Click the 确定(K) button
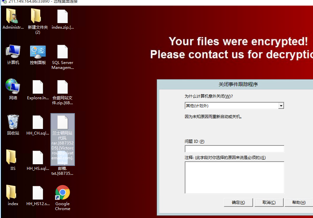This screenshot has width=313, height=218. (x=238, y=202)
